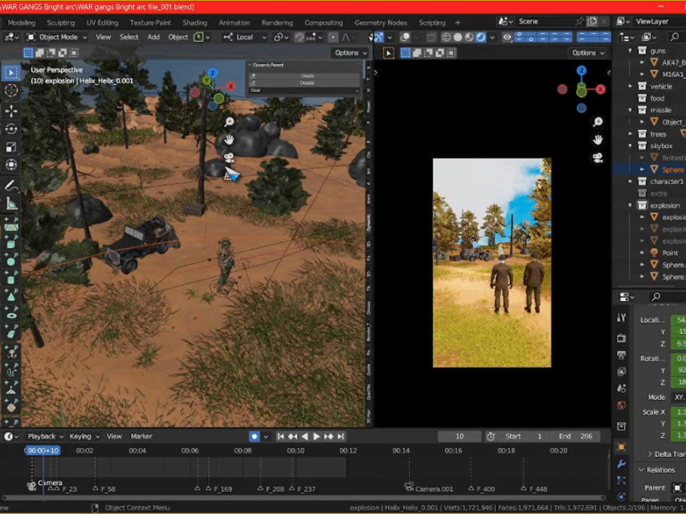Toggle X-ray in right viewport header
Viewport: 686px width, 514px height.
tap(431, 37)
